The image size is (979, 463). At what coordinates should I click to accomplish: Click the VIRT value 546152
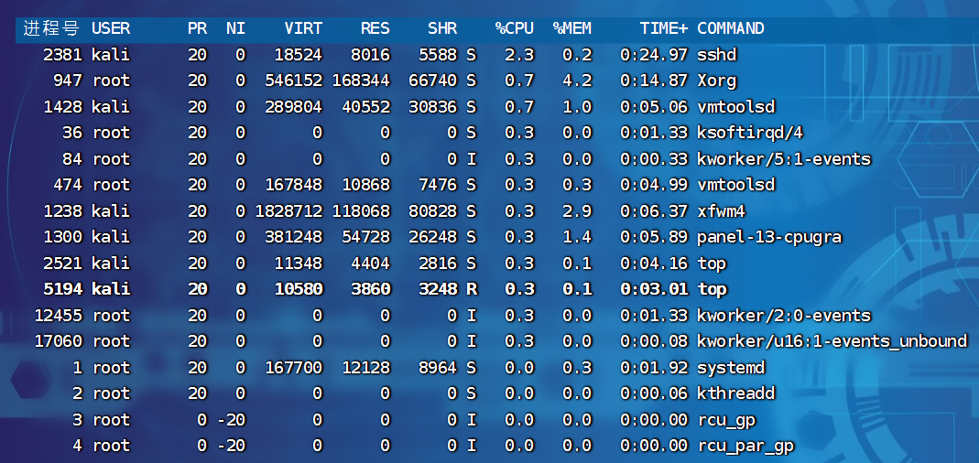[x=293, y=81]
